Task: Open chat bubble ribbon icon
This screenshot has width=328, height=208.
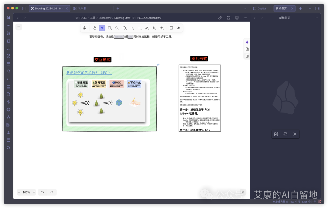Action: 9,48
